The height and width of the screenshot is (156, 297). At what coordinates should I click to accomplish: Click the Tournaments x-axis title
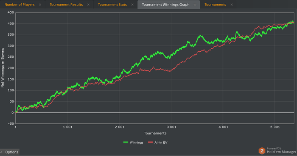pyautogui.click(x=155, y=133)
